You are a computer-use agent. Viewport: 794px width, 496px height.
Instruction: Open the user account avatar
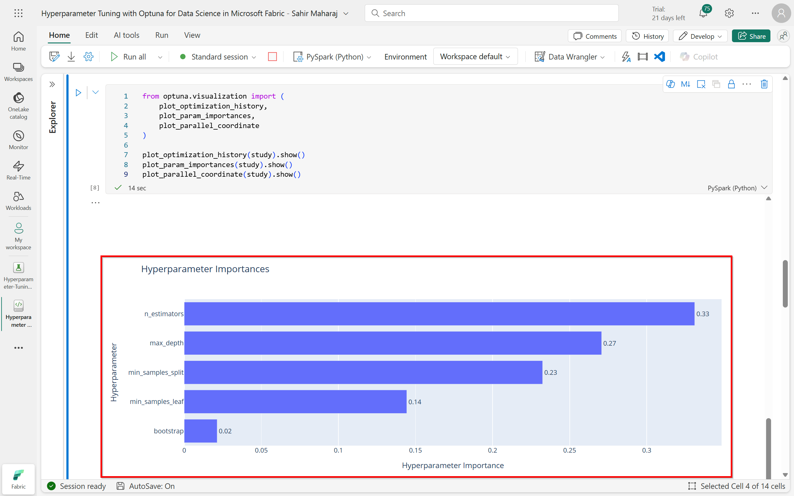click(781, 13)
